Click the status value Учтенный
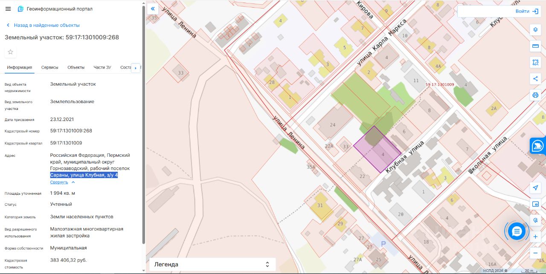The width and height of the screenshot is (546, 274). (x=61, y=204)
